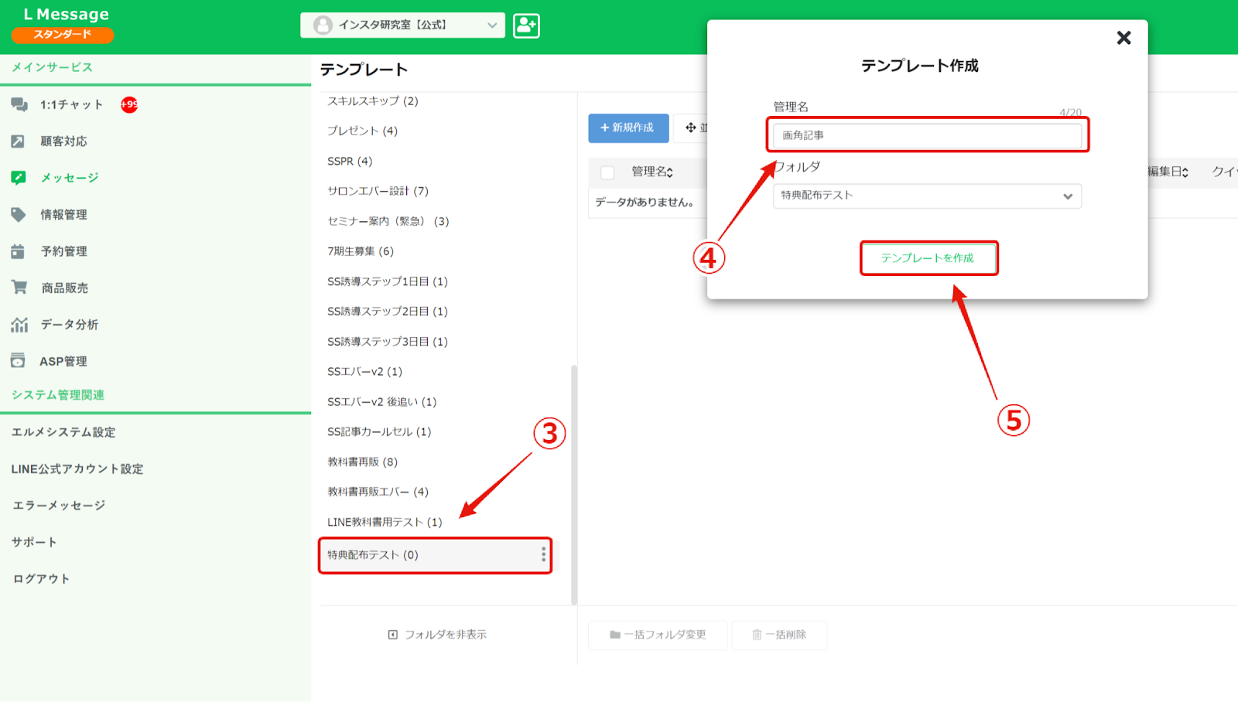Select the SS誘導ステップ3日目 (1) folder
The image size is (1238, 702).
click(387, 341)
